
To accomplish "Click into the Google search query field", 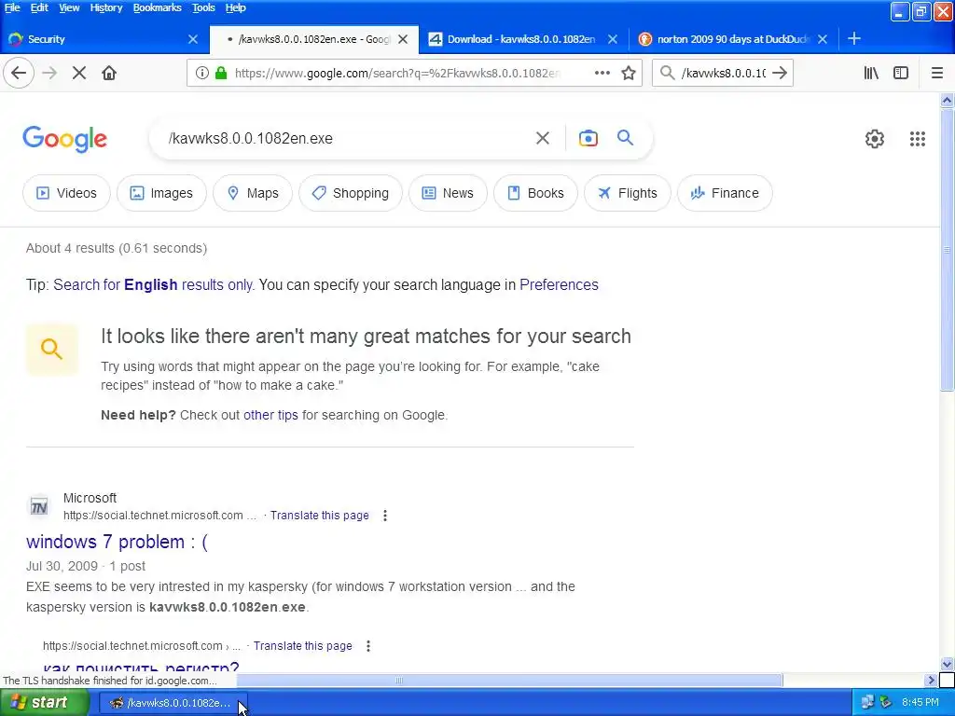I will click(x=341, y=139).
